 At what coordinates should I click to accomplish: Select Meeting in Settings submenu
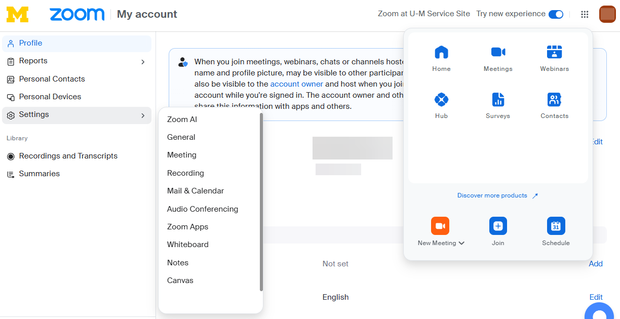pyautogui.click(x=182, y=155)
